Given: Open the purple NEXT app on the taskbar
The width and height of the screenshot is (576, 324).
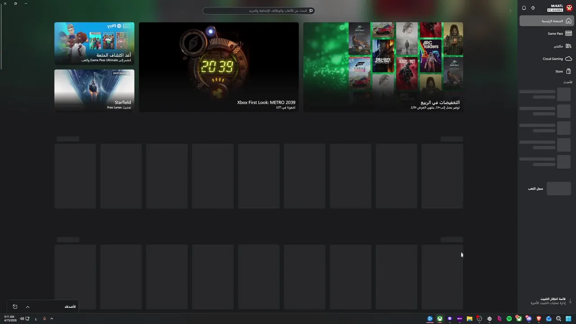Looking at the screenshot, I should pos(459,319).
